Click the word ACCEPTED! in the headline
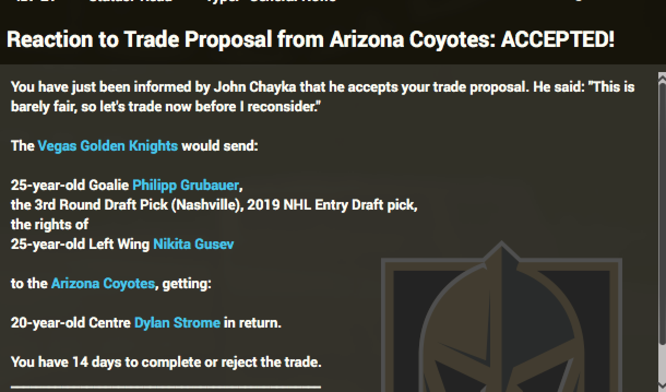Screen dimensions: 666x392 click(x=557, y=40)
